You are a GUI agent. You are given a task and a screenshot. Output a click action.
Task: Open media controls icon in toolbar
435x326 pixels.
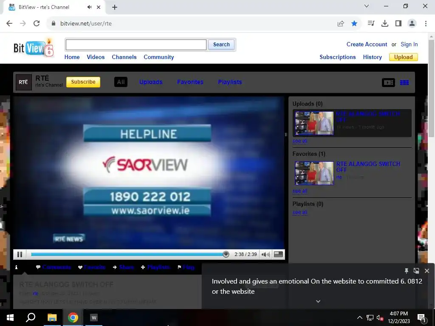point(371,24)
